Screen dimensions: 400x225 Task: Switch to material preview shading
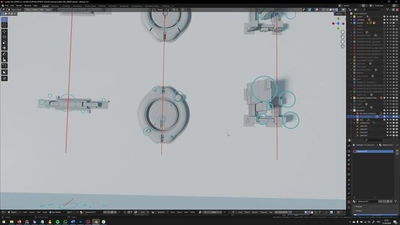334,10
